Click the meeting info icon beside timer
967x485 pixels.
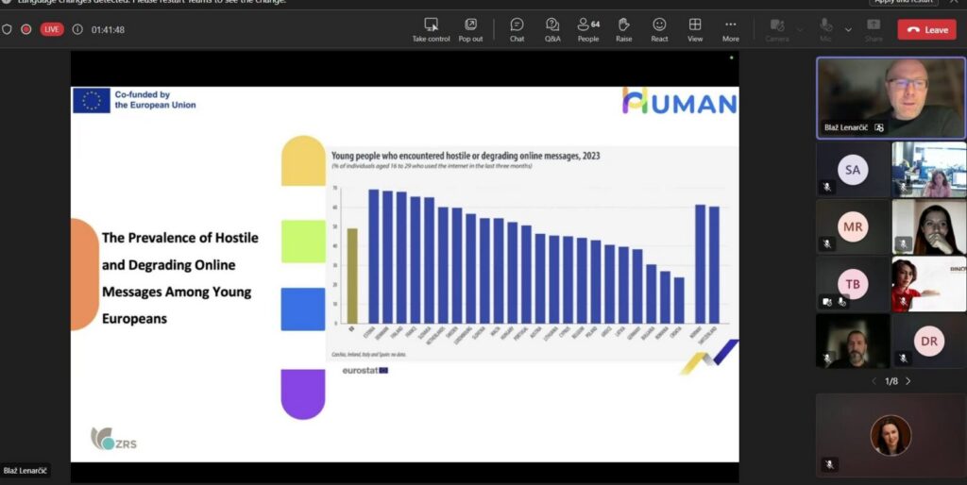pos(77,29)
